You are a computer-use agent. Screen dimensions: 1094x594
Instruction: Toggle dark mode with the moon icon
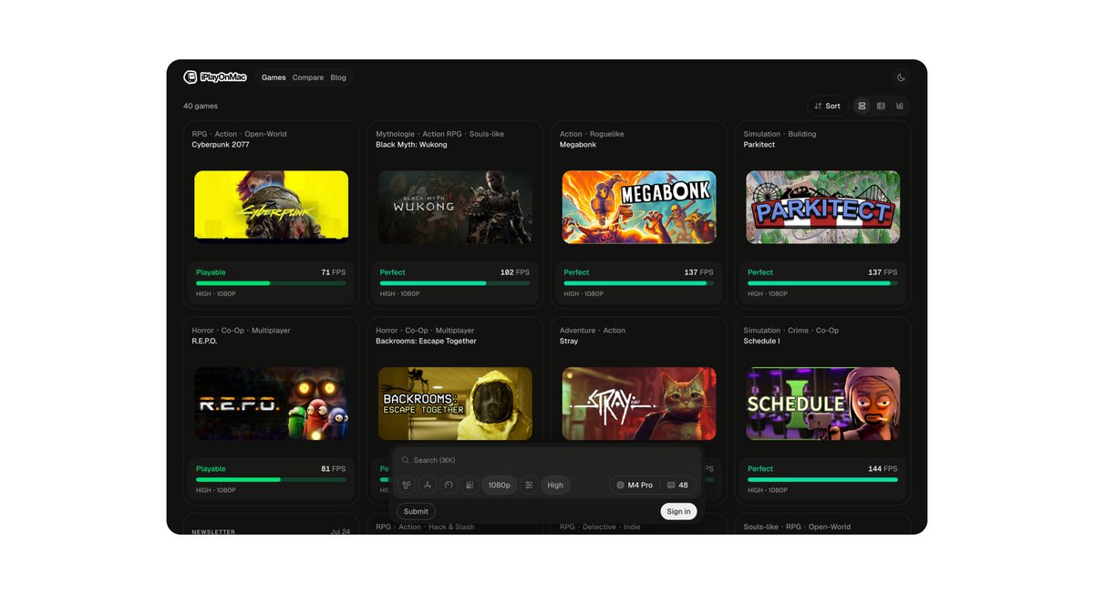pos(902,77)
